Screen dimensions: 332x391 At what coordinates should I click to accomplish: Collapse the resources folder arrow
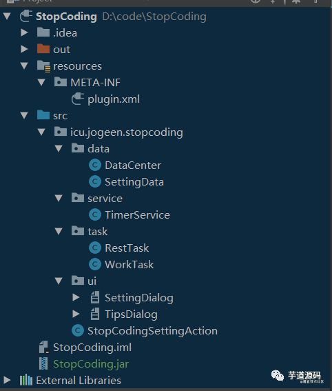[24, 66]
